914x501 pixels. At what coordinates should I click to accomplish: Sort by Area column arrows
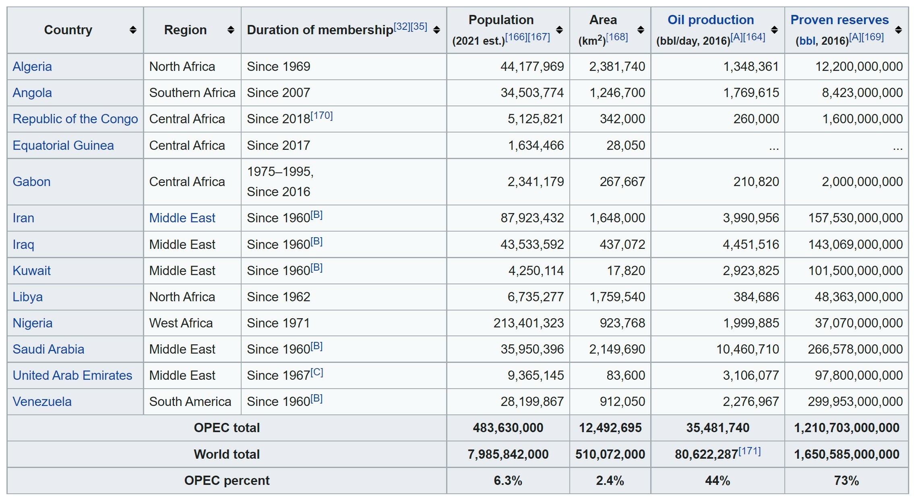(641, 30)
